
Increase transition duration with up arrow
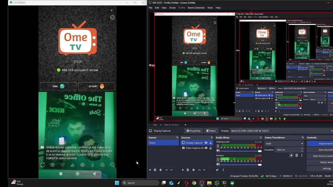[302, 149]
